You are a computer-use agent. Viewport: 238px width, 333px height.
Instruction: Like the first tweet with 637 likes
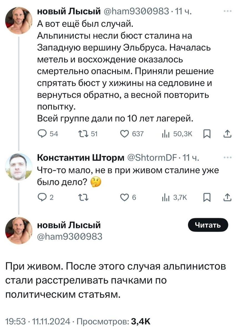123,135
